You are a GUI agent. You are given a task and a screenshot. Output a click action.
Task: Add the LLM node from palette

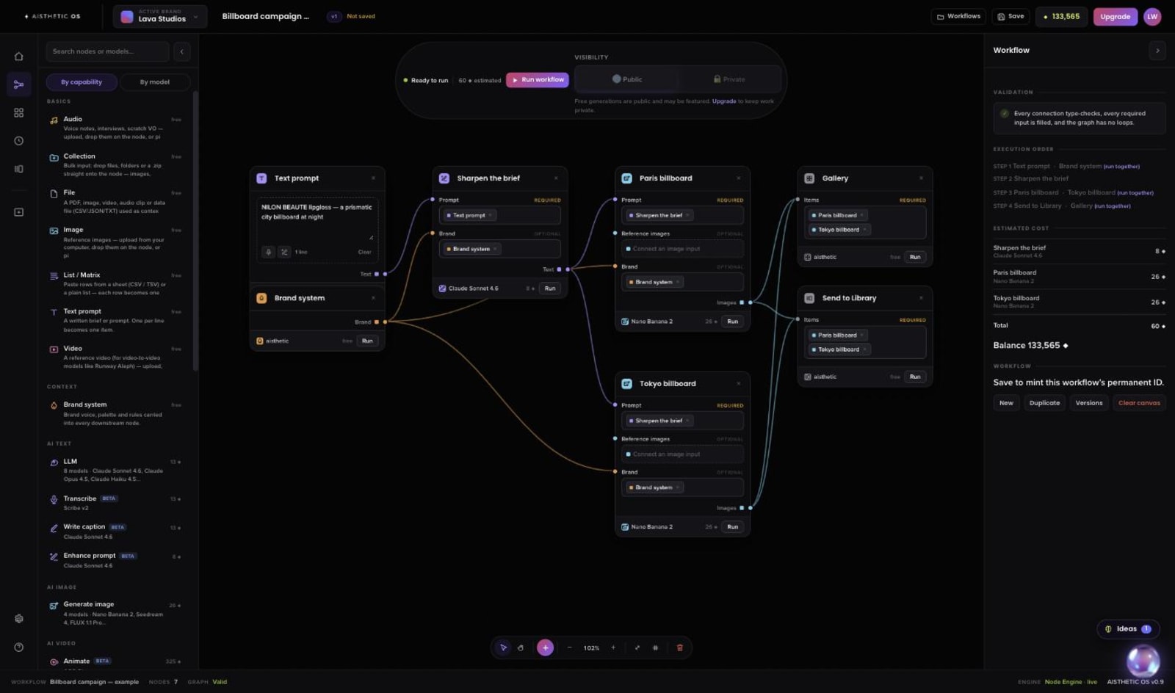coord(115,470)
